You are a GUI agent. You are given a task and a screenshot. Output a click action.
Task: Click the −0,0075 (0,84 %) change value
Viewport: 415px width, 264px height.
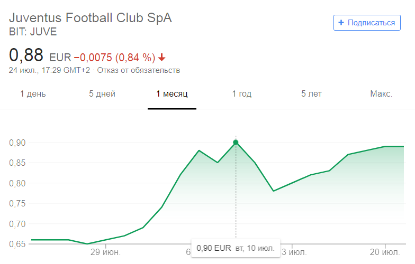114,57
